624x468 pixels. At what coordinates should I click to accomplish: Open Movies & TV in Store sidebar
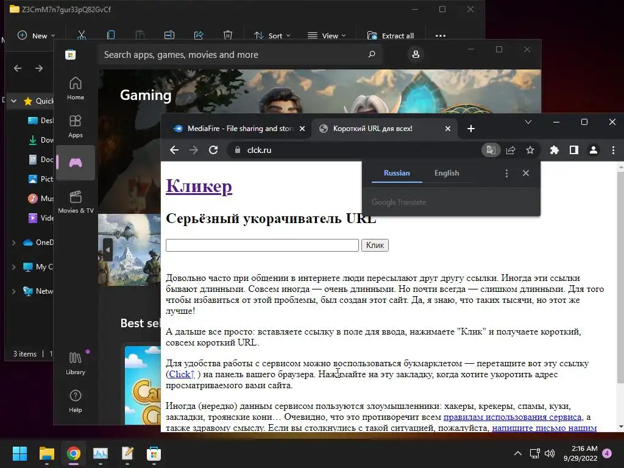pyautogui.click(x=75, y=202)
